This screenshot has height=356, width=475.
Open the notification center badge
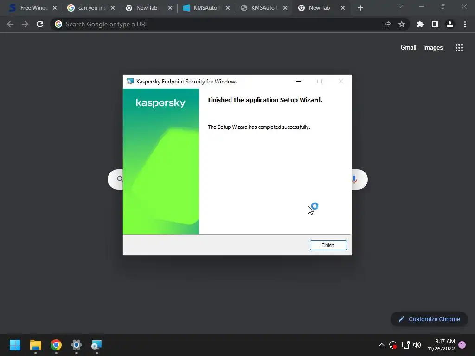click(x=462, y=345)
